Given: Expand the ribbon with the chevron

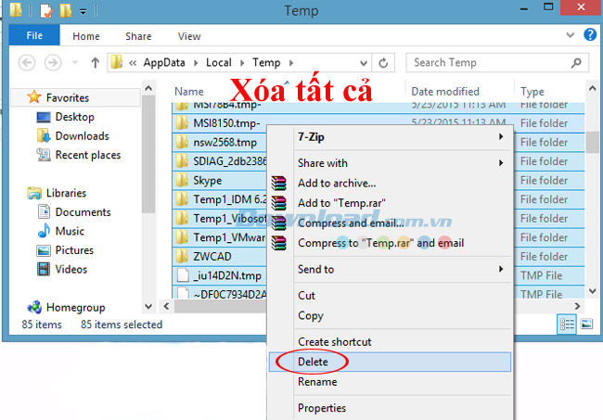Looking at the screenshot, I should (x=570, y=35).
